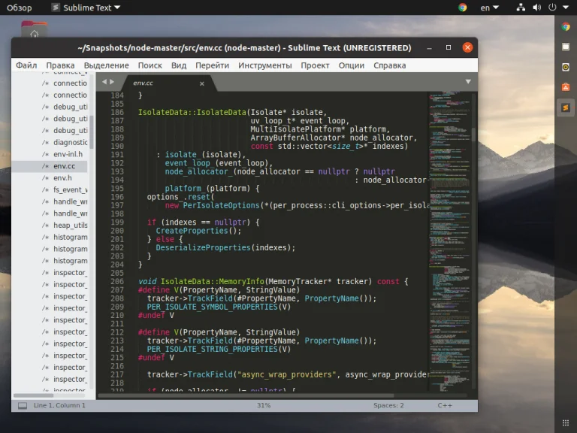Click the Chrome indicator in top panel
This screenshot has width=577, height=433.
click(x=463, y=8)
